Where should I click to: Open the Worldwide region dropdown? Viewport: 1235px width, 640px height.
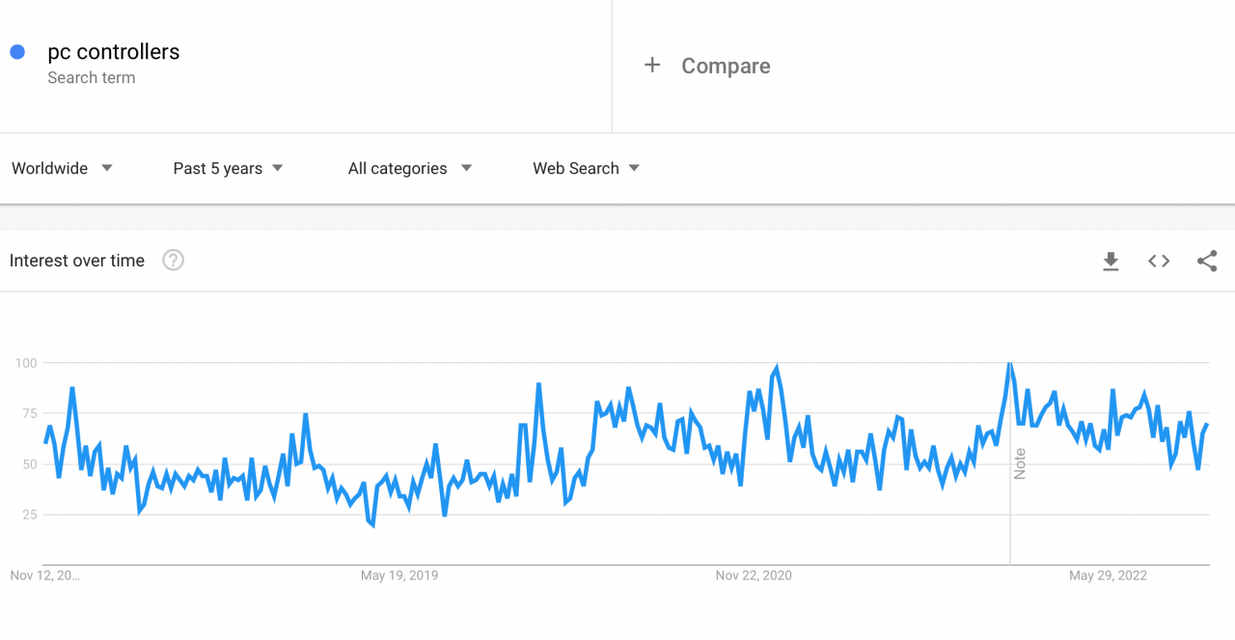click(x=62, y=168)
